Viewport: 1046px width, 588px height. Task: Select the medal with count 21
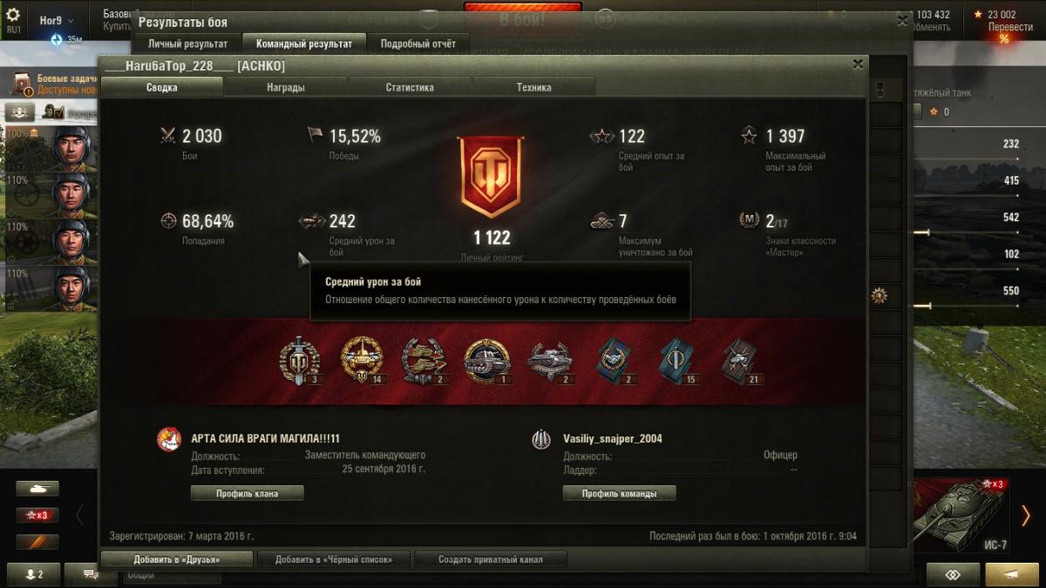coord(742,361)
